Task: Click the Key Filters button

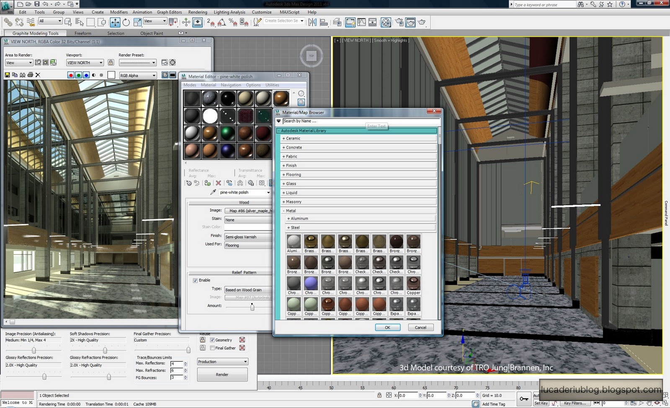Action: [x=575, y=403]
